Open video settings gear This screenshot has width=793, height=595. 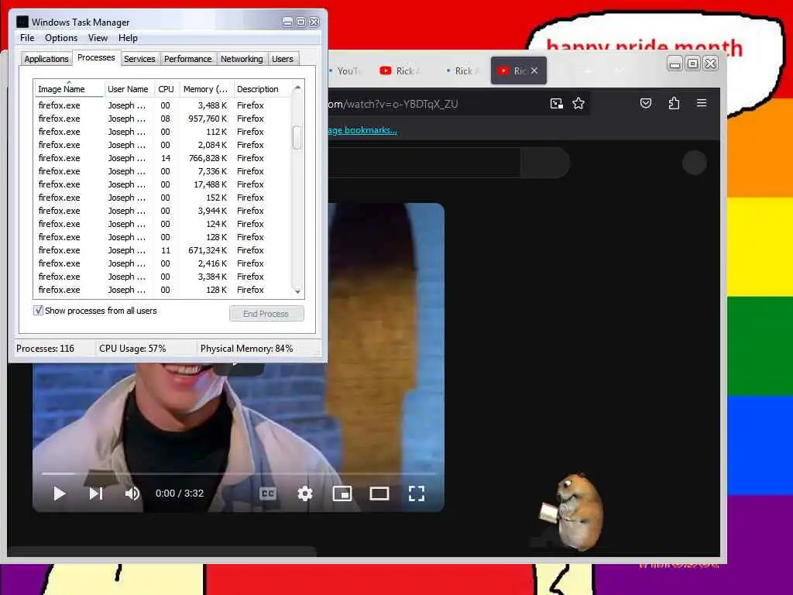305,494
